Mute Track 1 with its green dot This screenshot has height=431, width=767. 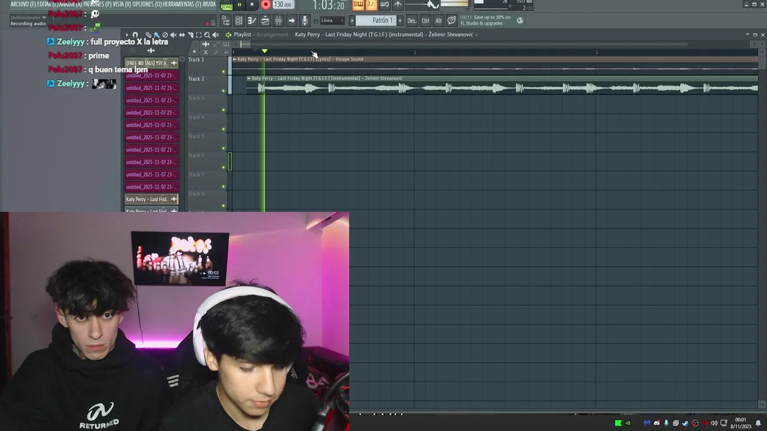224,72
